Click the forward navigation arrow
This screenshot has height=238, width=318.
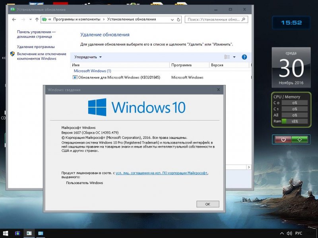pos(23,19)
